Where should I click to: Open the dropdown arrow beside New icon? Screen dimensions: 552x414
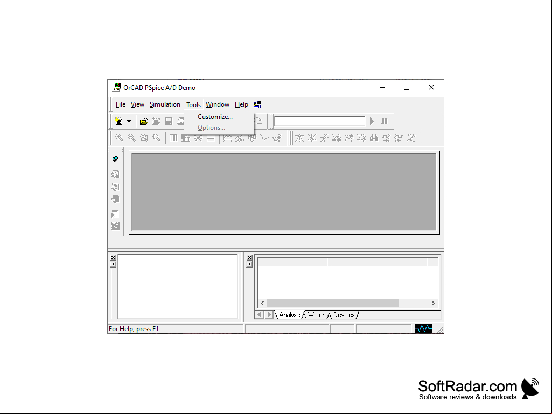tap(129, 121)
